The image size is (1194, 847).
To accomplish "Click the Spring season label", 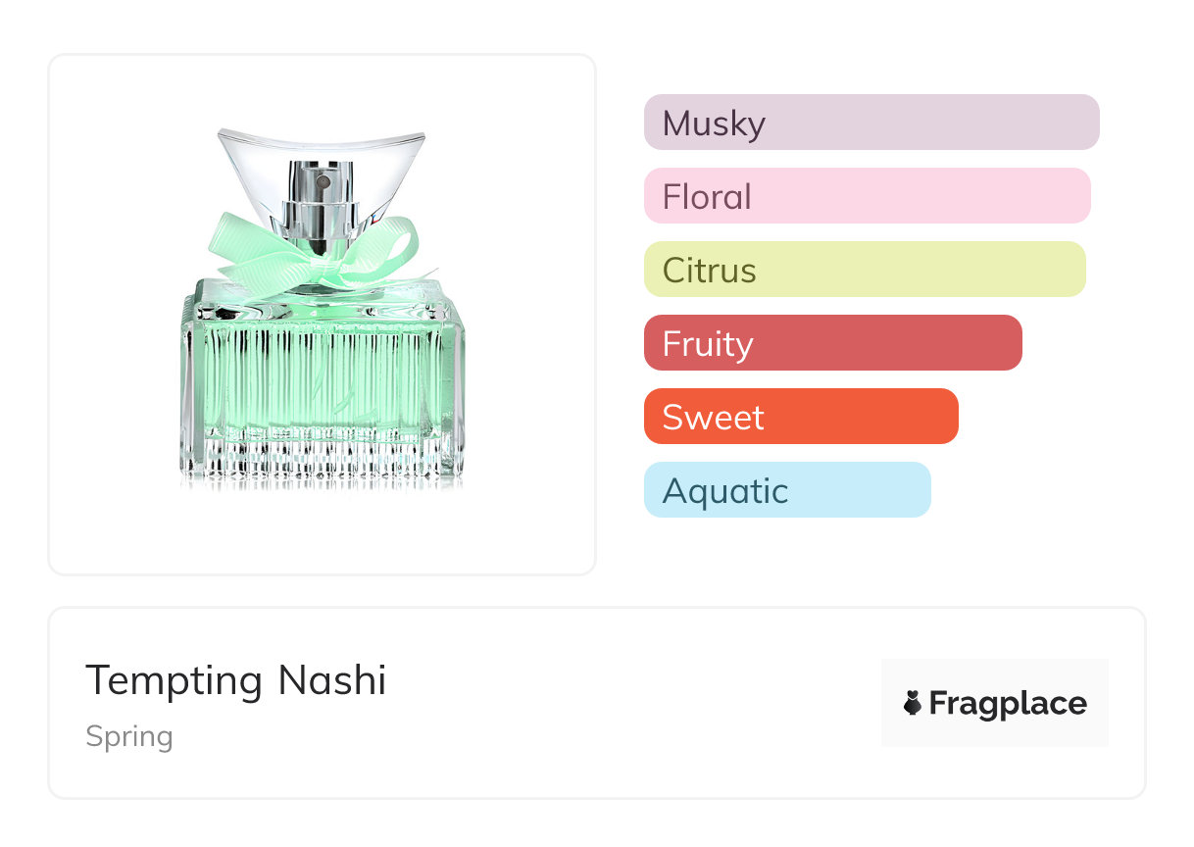I will (129, 736).
